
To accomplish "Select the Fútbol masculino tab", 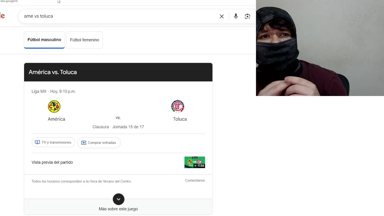I will (44, 40).
